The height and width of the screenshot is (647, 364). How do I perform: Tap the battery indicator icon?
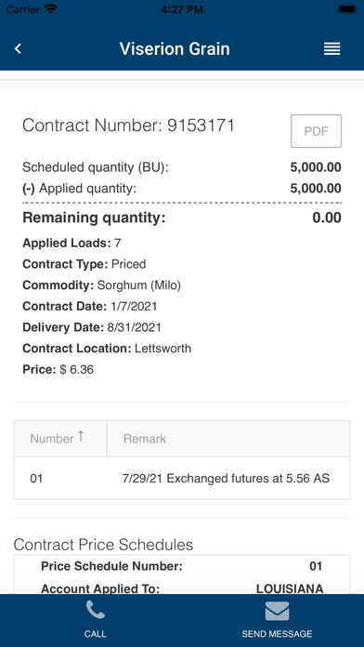347,9
